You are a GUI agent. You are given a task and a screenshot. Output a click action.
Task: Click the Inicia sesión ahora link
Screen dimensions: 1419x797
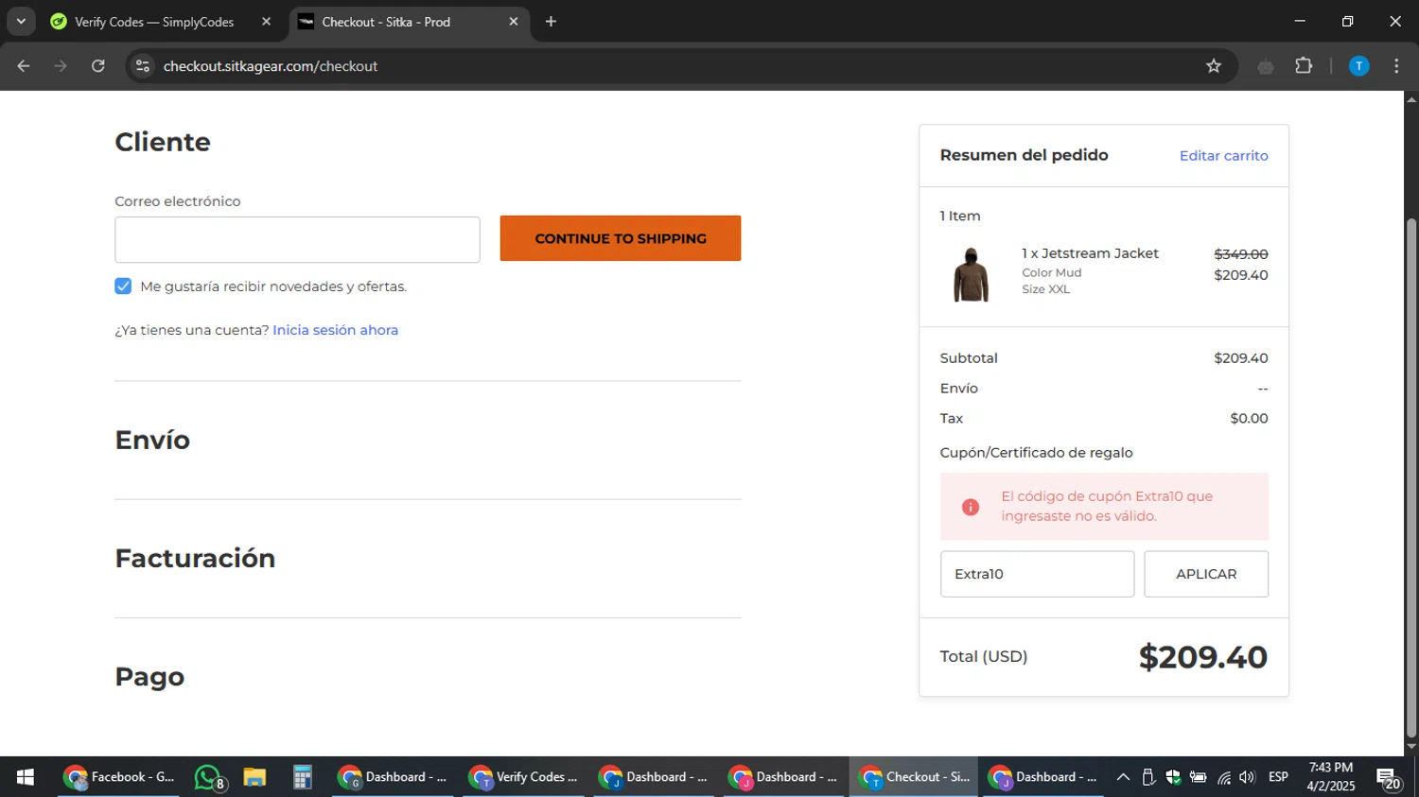point(335,330)
